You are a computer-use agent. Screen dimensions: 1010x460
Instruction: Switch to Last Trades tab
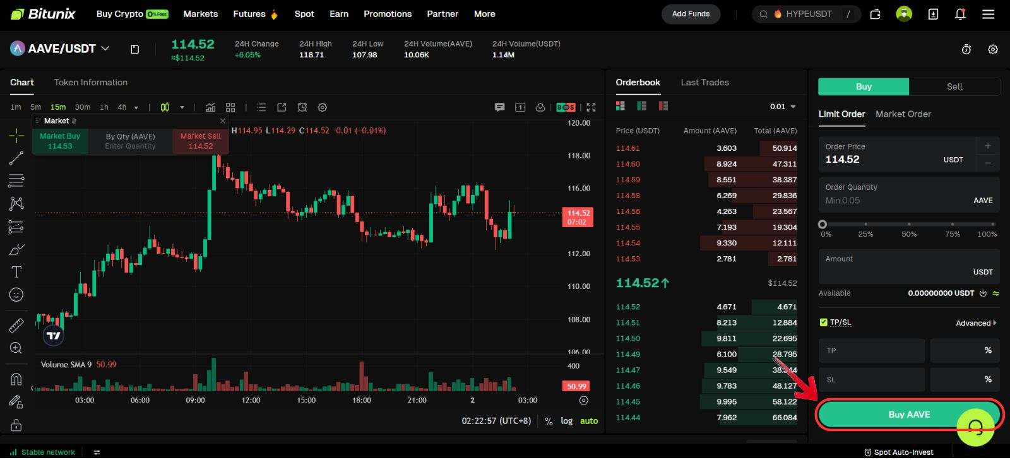pyautogui.click(x=704, y=83)
